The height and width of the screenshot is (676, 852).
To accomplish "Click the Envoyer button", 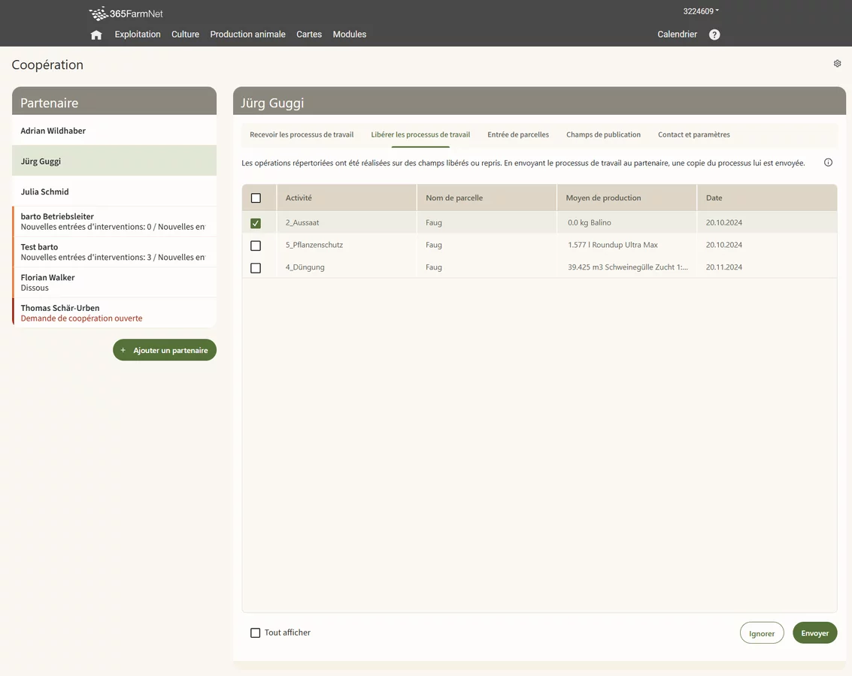I will click(x=814, y=633).
